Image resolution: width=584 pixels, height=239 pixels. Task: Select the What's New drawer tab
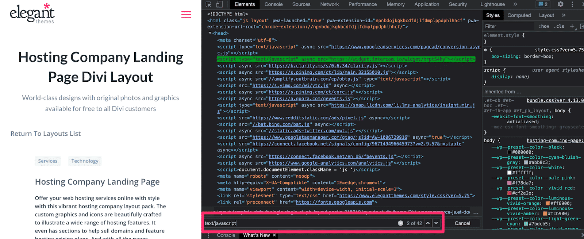pyautogui.click(x=256, y=235)
